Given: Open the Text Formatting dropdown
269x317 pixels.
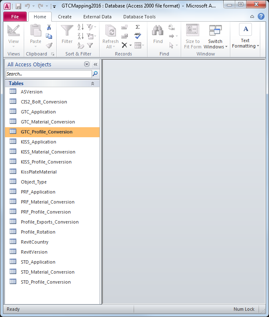Looking at the screenshot, I should (245, 36).
